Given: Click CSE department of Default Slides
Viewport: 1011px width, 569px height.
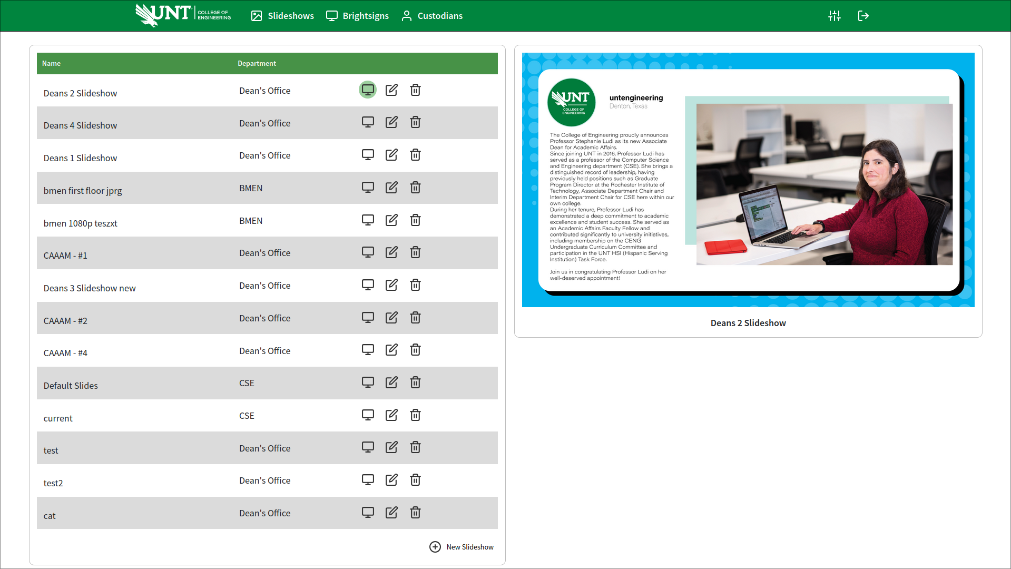Looking at the screenshot, I should pyautogui.click(x=247, y=383).
